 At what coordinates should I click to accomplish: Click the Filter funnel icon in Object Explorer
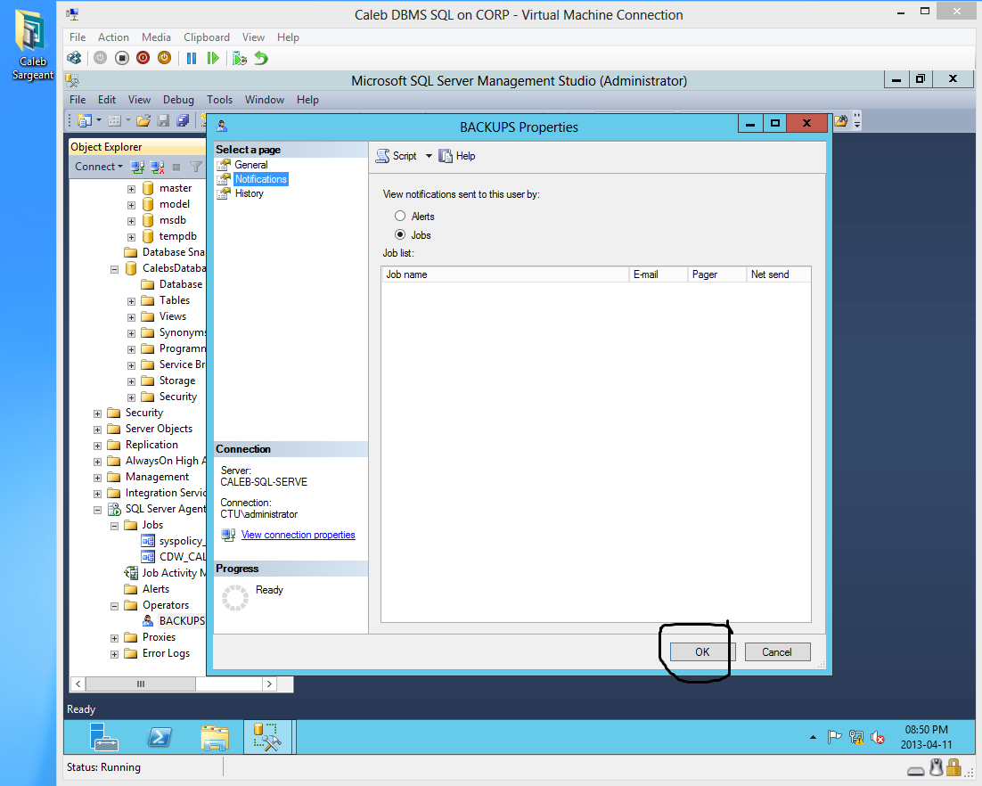[x=196, y=167]
